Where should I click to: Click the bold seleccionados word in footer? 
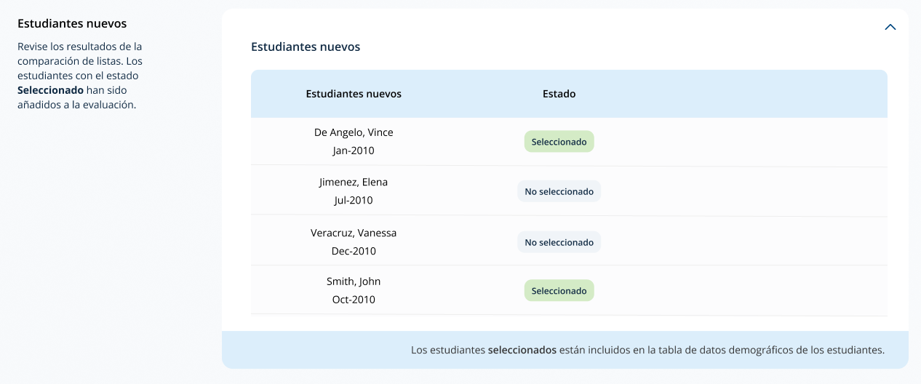pyautogui.click(x=522, y=350)
